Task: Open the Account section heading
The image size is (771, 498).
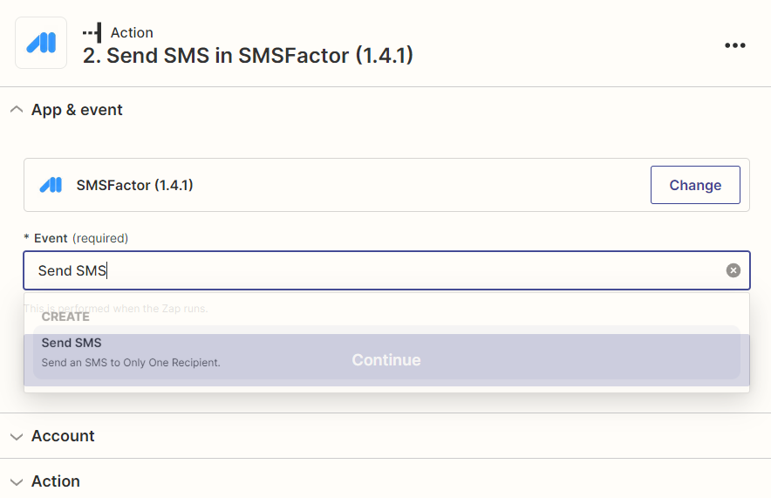Action: tap(63, 436)
